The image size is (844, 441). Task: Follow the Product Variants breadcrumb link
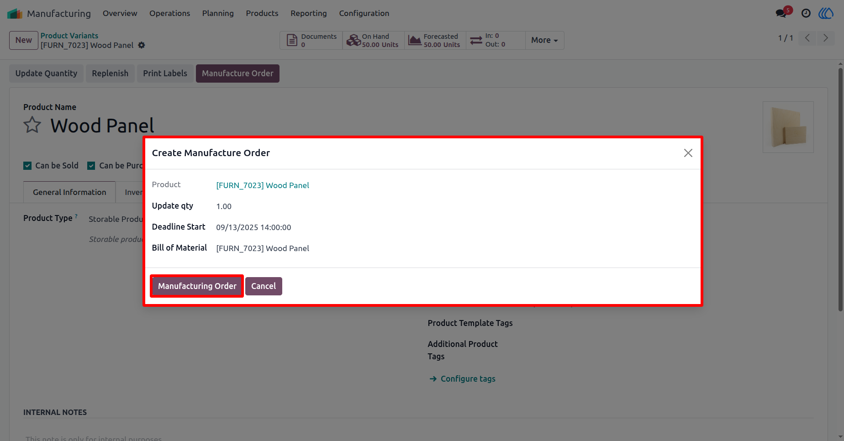pos(69,36)
